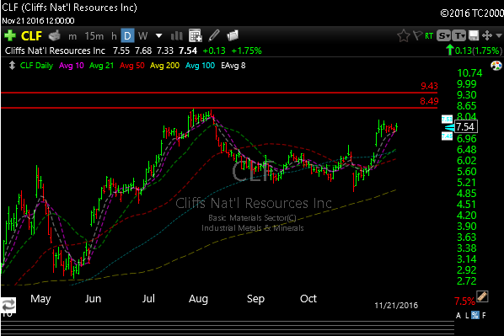The height and width of the screenshot is (336, 504).
Task: Select the Daily (D) timeframe
Action: (127, 35)
